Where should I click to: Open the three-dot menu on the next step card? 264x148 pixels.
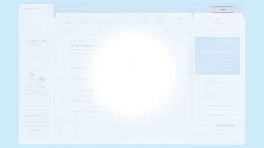(x=236, y=41)
